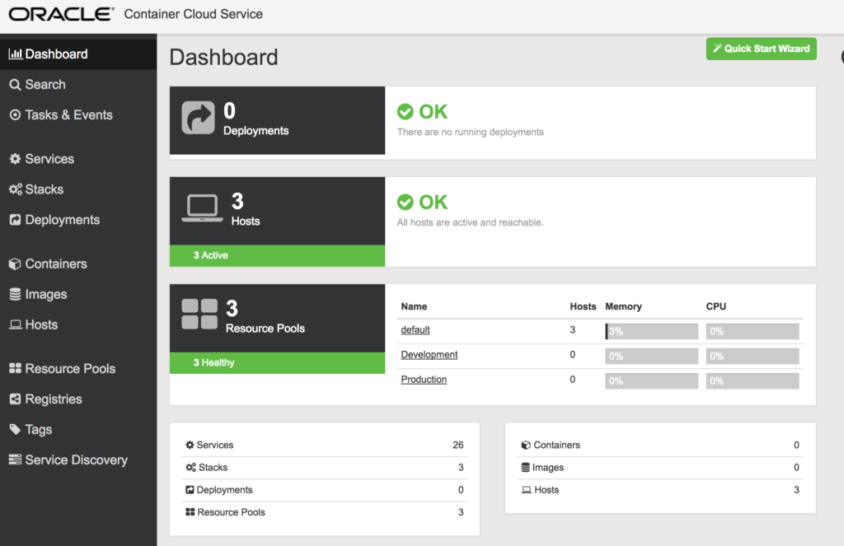
Task: Click the Memory column header
Action: pos(623,306)
